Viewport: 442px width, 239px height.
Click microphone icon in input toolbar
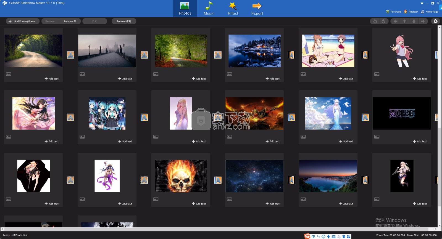328,237
